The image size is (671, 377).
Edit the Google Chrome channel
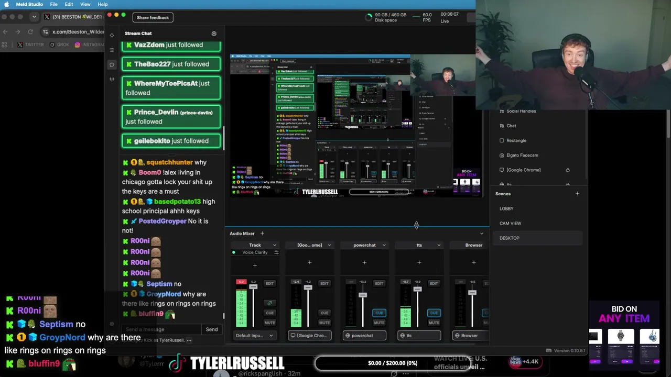pos(324,283)
